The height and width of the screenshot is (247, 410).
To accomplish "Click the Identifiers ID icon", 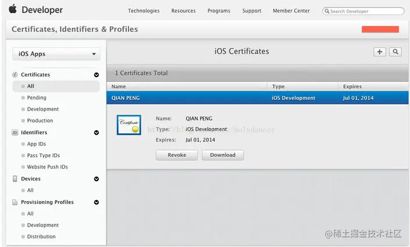I will coord(15,133).
